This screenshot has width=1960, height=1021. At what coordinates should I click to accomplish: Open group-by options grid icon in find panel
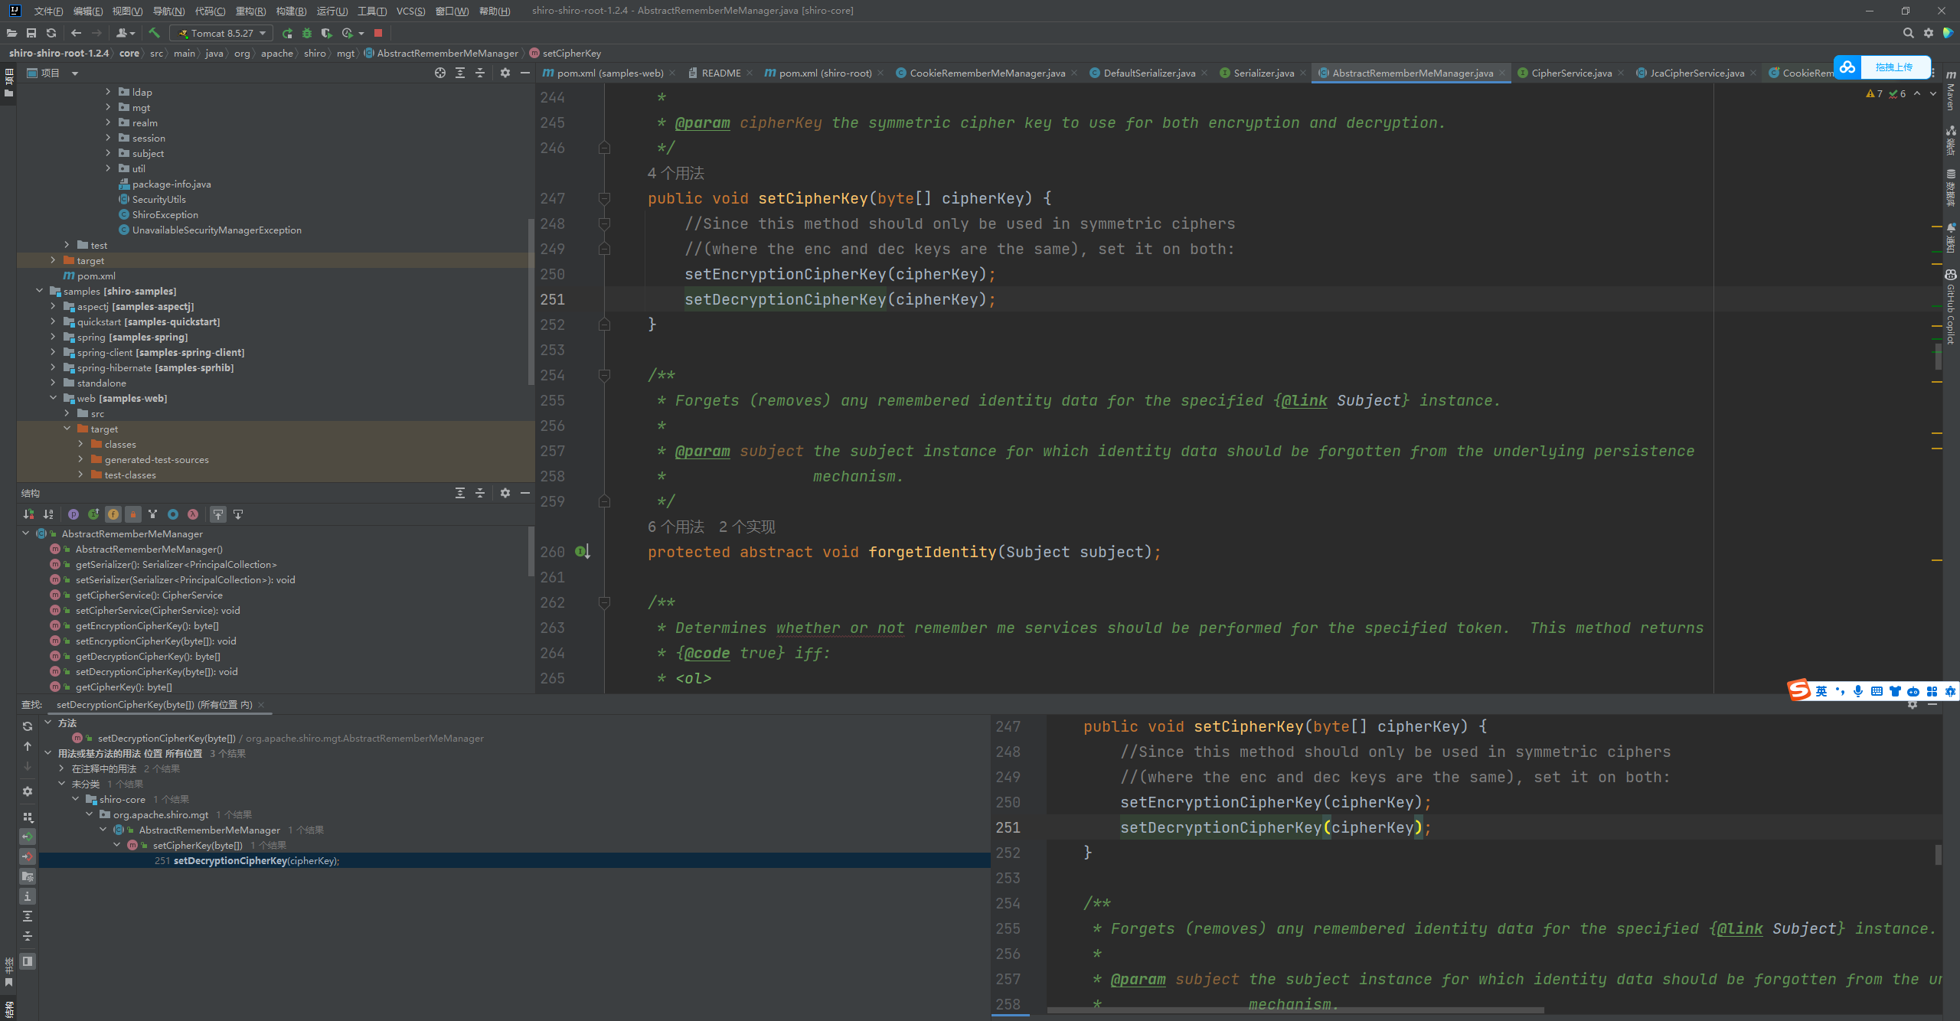(28, 817)
